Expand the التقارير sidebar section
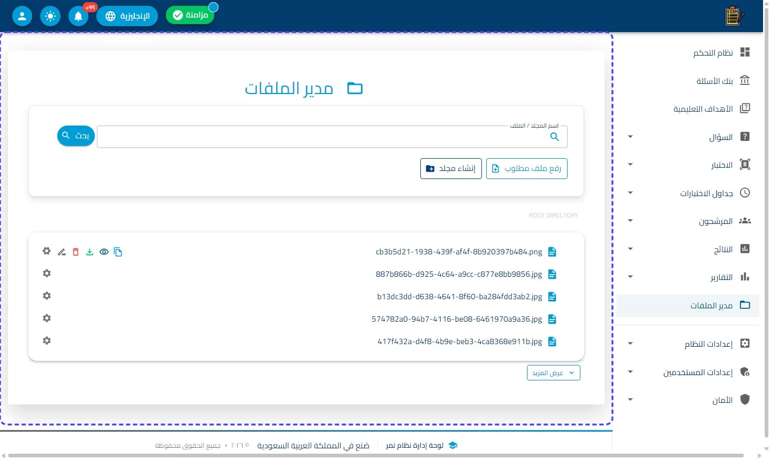770x459 pixels. [688, 277]
